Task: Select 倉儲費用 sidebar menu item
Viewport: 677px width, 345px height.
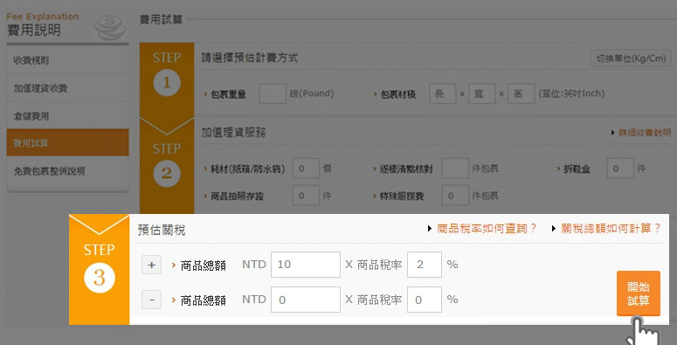Action: [68, 115]
